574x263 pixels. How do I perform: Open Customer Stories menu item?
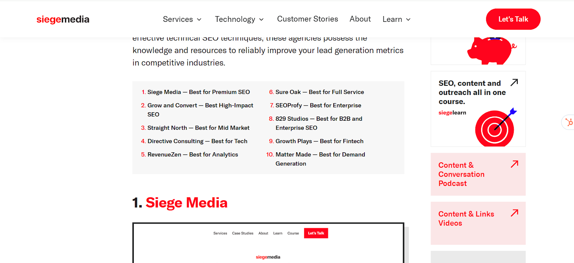(307, 19)
